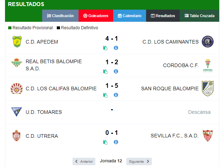Open the Goleadores tab
The width and height of the screenshot is (220, 167).
coord(96,16)
